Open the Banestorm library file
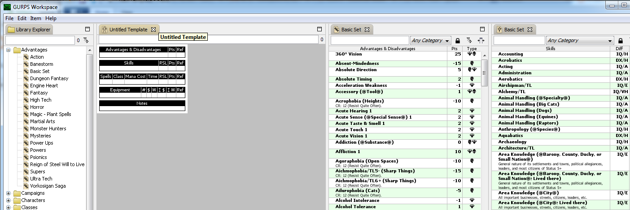This screenshot has height=210, width=630. 41,64
